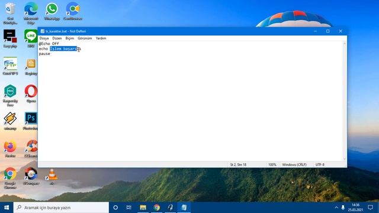
Task: Click the 100% zoom status entry
Action: 272,164
